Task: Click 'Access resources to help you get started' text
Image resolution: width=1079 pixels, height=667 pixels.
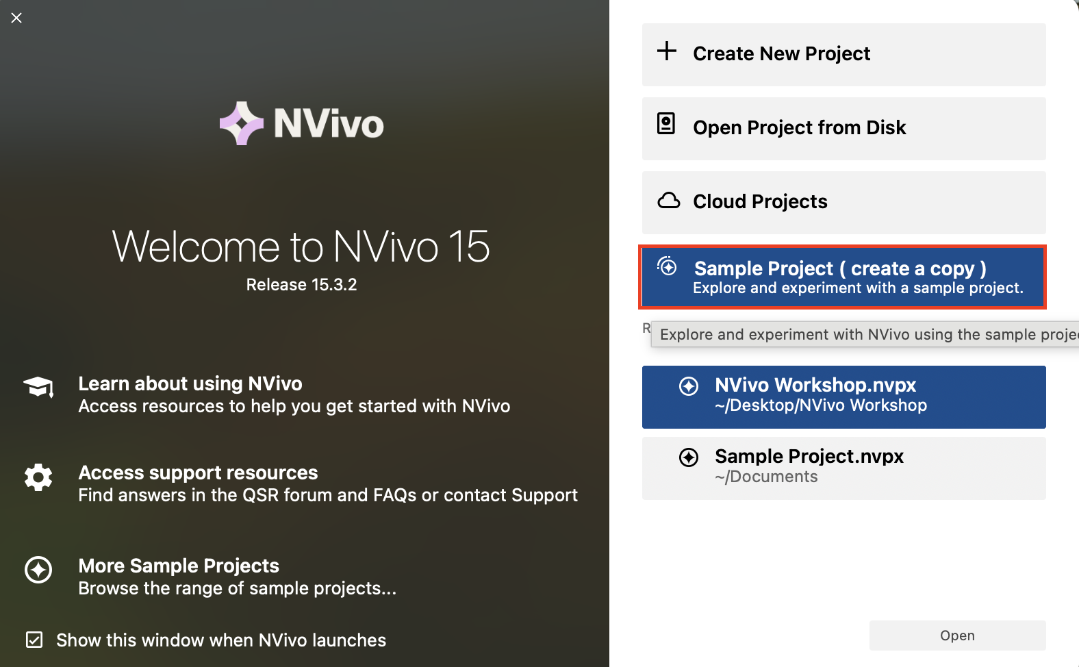Action: 294,406
